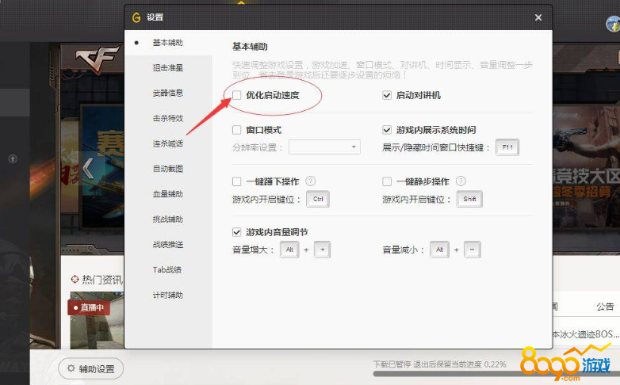Uncheck the 启动对讲机 checkbox
Screen dimensions: 620x385
[387, 96]
